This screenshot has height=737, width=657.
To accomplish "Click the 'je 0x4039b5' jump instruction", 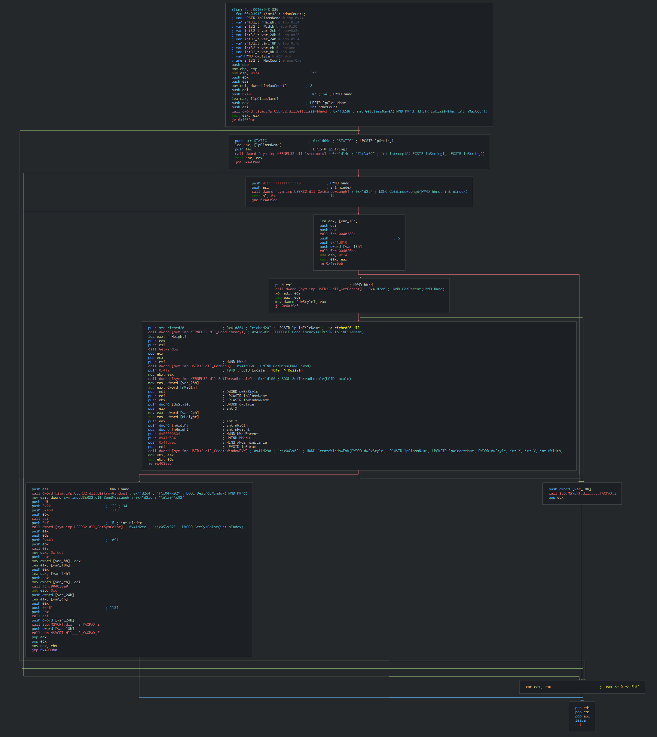I will pos(332,264).
